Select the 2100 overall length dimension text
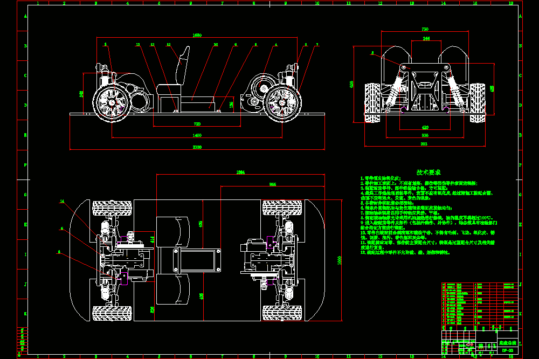 click(x=197, y=147)
